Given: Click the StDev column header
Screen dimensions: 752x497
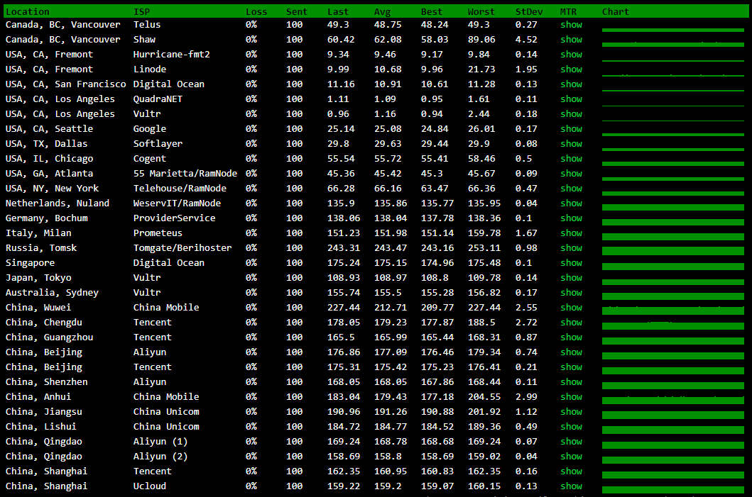Looking at the screenshot, I should click(529, 11).
